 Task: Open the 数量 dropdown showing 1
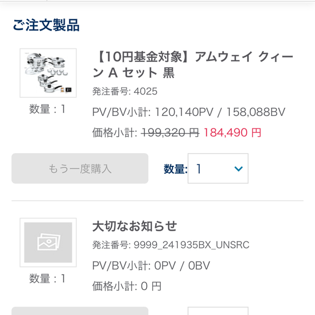coord(218,168)
